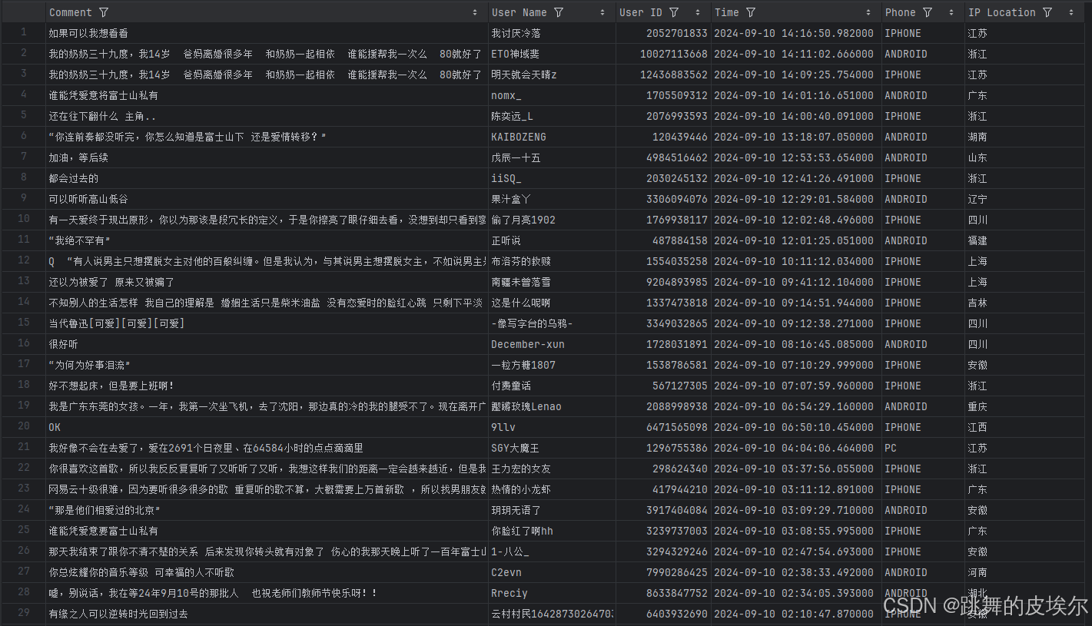1092x626 pixels.
Task: Click user ID cell 120439446
Action: (x=663, y=137)
